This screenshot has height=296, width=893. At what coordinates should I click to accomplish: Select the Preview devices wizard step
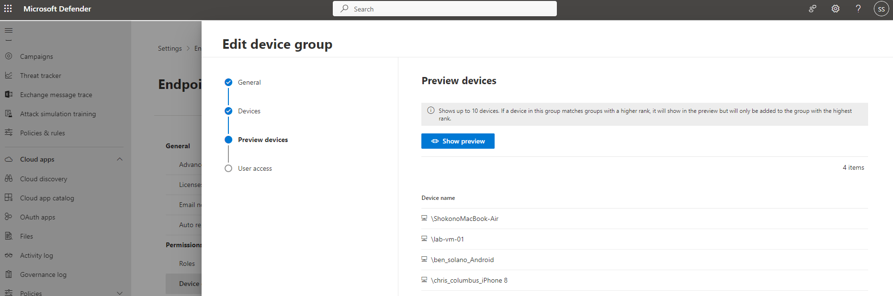(257, 140)
